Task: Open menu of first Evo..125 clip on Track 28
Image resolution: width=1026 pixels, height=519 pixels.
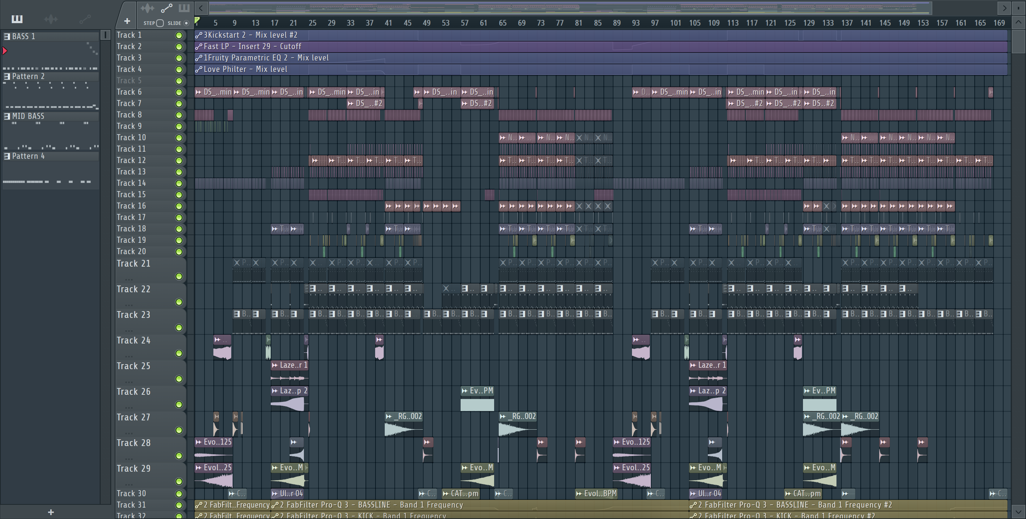Action: (x=199, y=442)
